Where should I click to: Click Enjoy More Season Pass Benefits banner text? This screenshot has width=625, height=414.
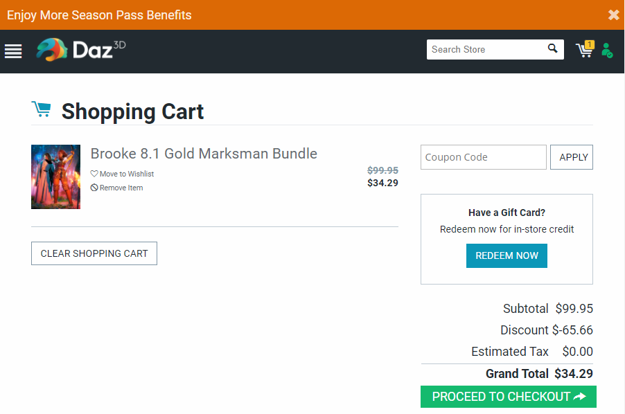(x=99, y=15)
